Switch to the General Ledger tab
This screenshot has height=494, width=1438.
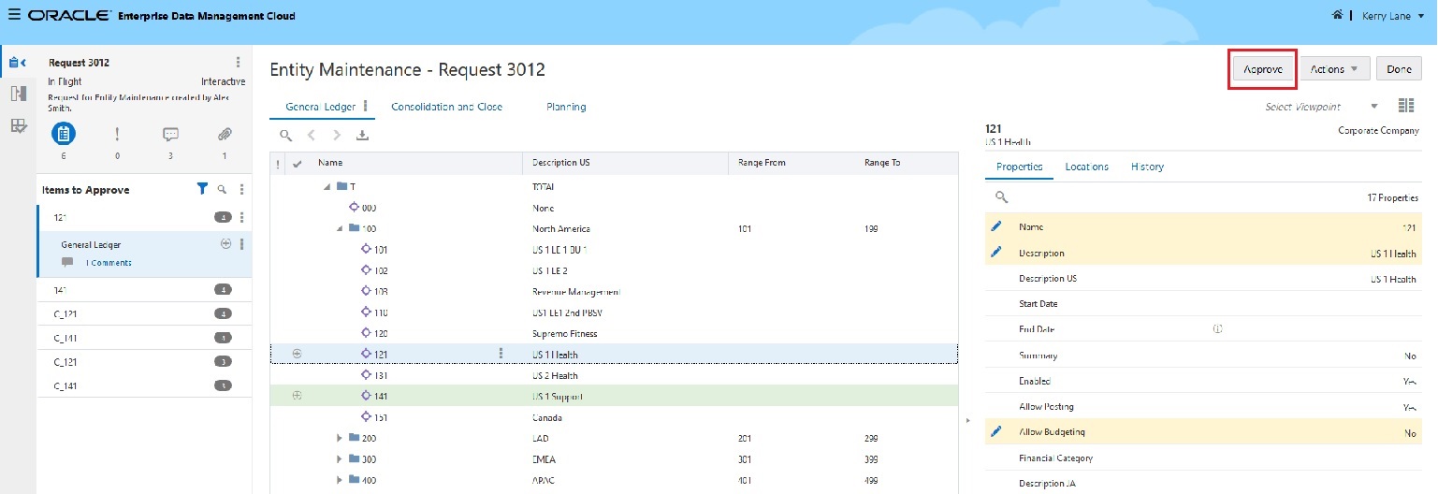pos(321,107)
